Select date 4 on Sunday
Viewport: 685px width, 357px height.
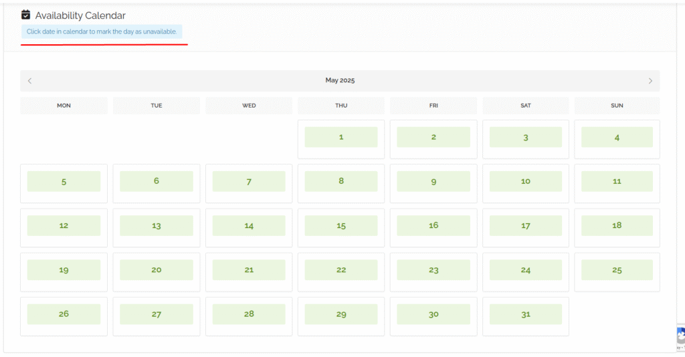pyautogui.click(x=617, y=137)
